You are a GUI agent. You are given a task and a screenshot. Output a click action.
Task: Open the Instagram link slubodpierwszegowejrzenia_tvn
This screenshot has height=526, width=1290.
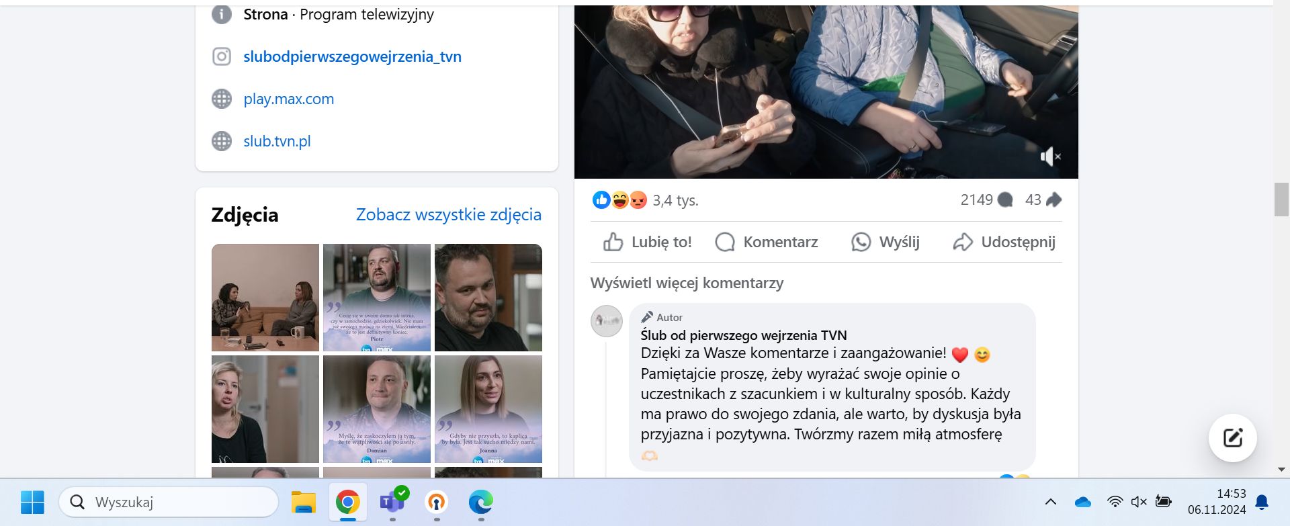[352, 56]
